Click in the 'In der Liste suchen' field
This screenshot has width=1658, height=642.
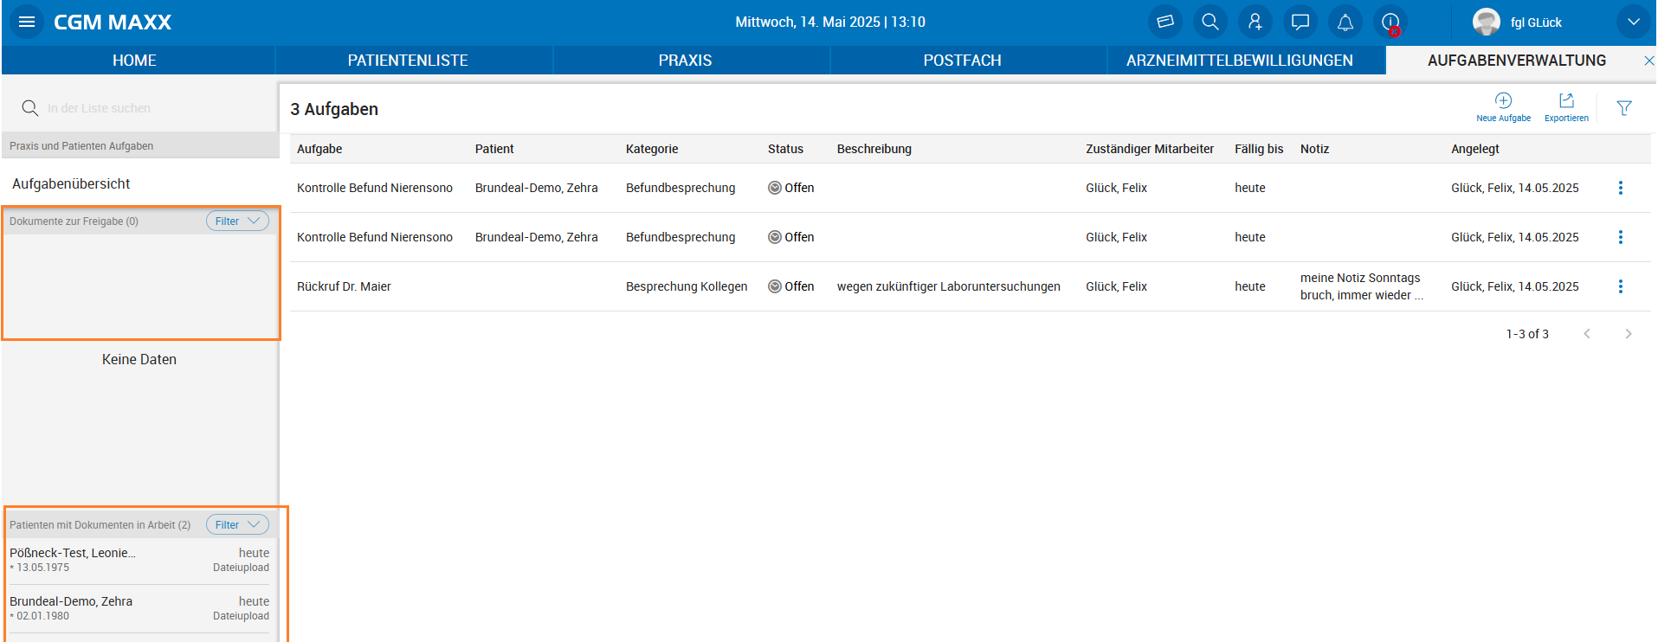click(147, 108)
